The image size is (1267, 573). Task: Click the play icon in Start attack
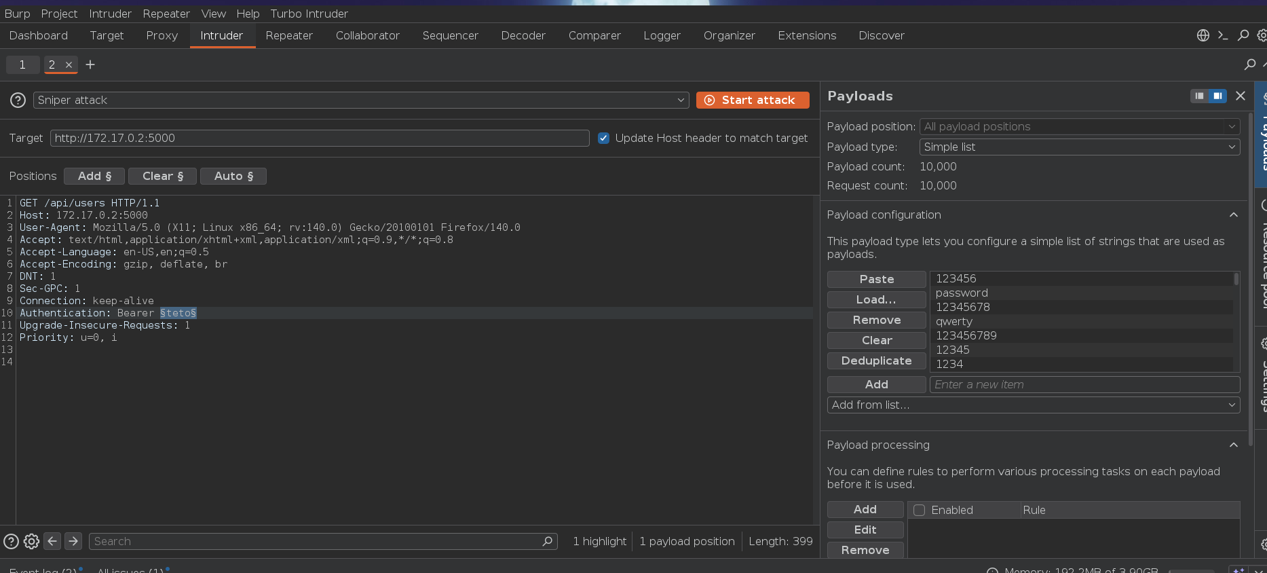tap(709, 100)
